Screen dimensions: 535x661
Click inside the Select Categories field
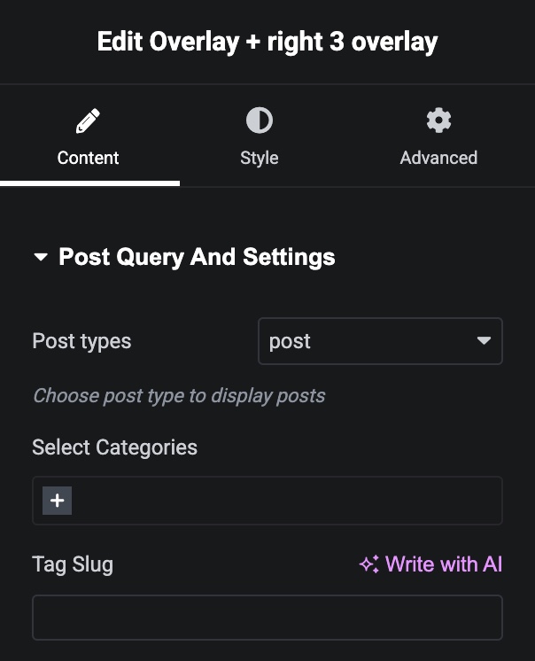[x=283, y=501]
